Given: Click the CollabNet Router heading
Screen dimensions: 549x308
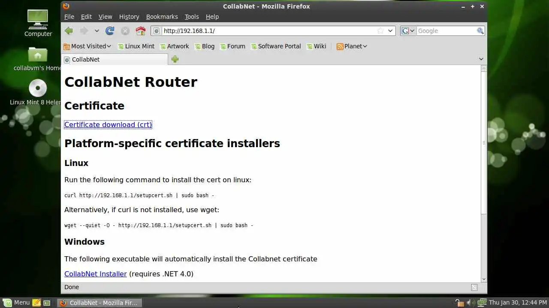Looking at the screenshot, I should (131, 82).
